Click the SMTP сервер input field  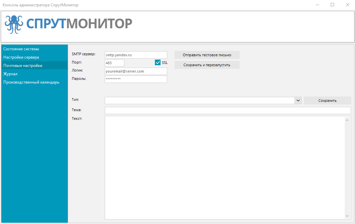point(136,55)
